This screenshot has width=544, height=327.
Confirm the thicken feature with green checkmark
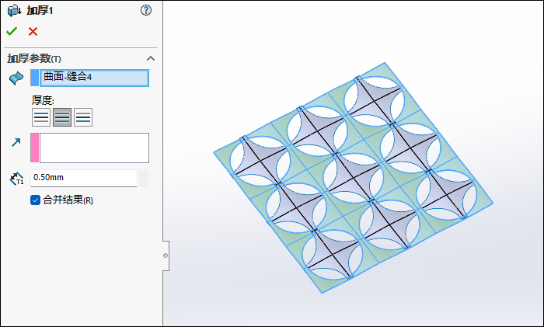12,32
